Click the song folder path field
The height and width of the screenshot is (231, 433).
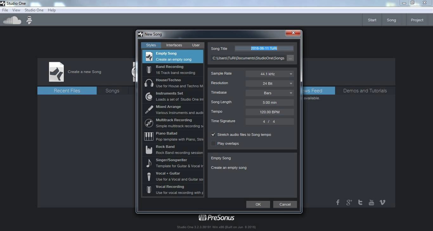click(x=249, y=58)
